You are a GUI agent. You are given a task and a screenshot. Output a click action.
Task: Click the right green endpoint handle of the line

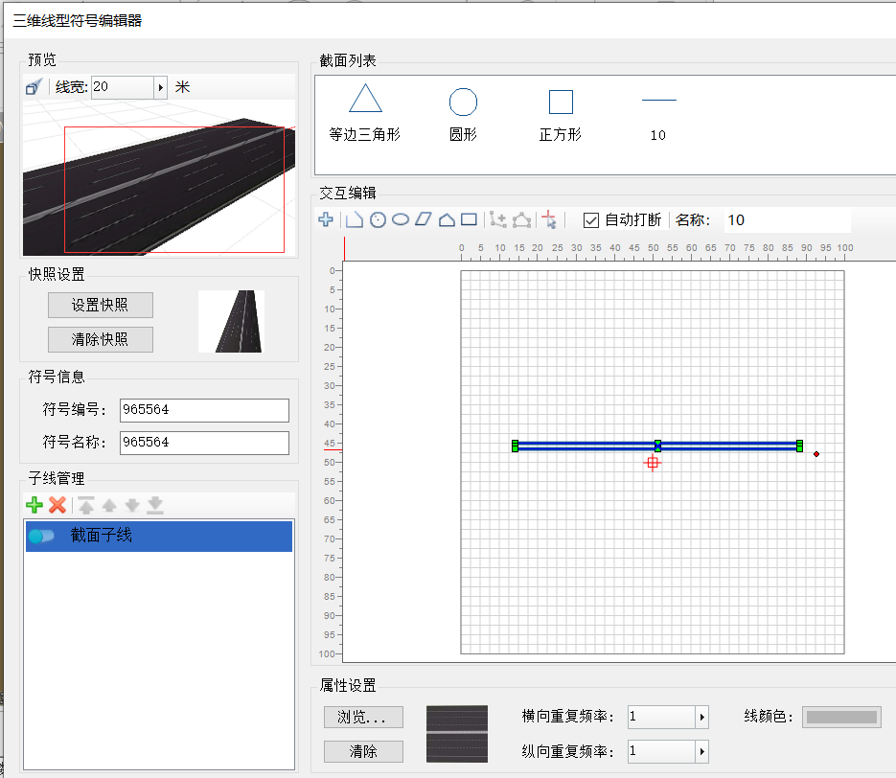point(799,446)
